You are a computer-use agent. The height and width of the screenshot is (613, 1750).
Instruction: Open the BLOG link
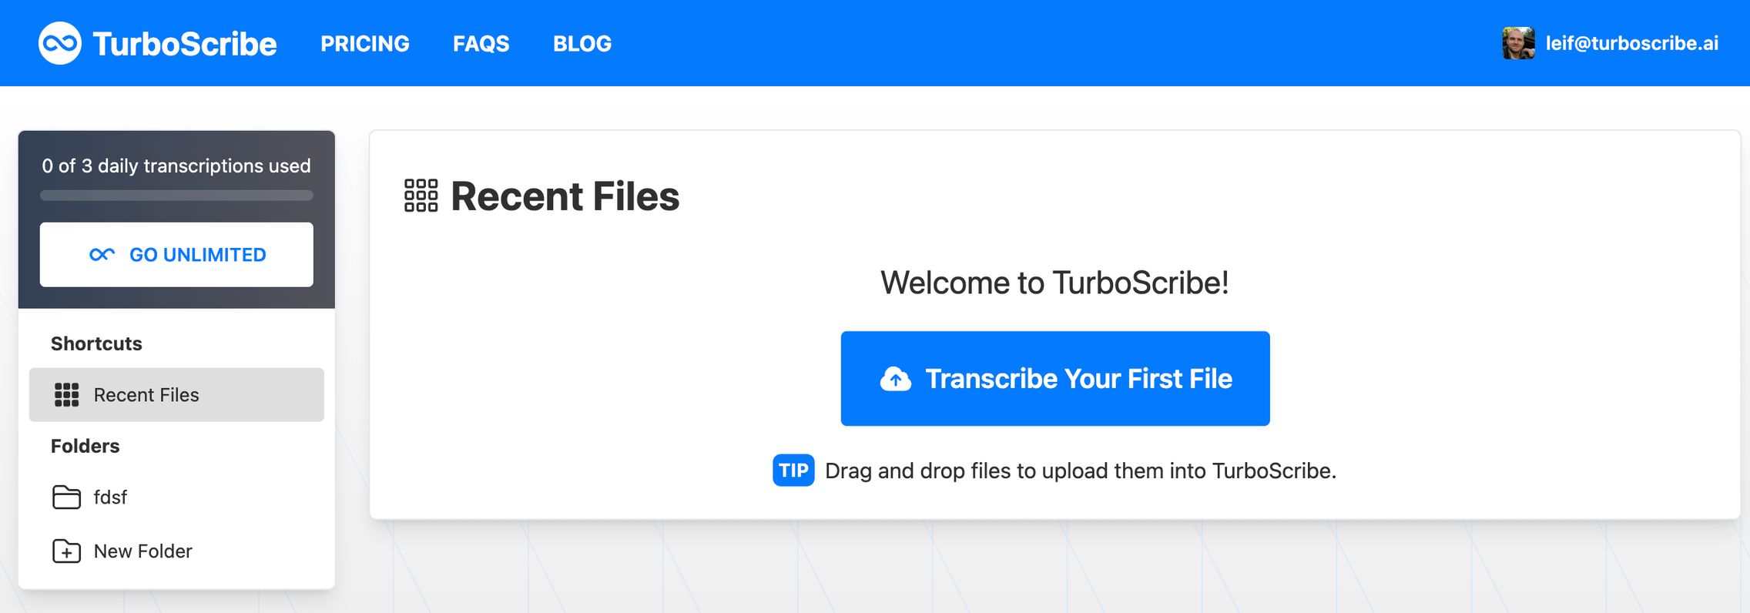[582, 44]
